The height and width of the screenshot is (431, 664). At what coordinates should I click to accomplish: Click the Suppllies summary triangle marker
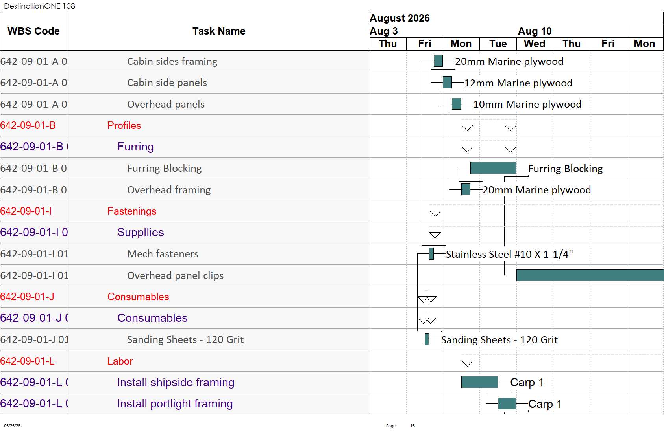pyautogui.click(x=435, y=235)
